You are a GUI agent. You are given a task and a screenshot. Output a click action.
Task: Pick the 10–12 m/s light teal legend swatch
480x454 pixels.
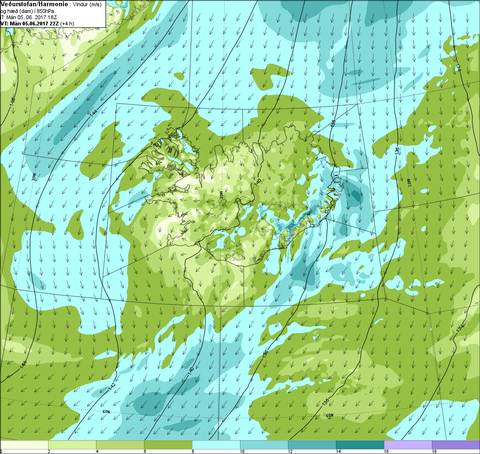click(x=264, y=444)
